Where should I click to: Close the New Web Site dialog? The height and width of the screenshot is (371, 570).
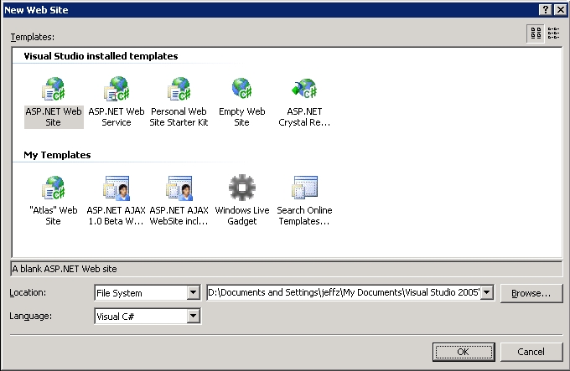tap(561, 9)
